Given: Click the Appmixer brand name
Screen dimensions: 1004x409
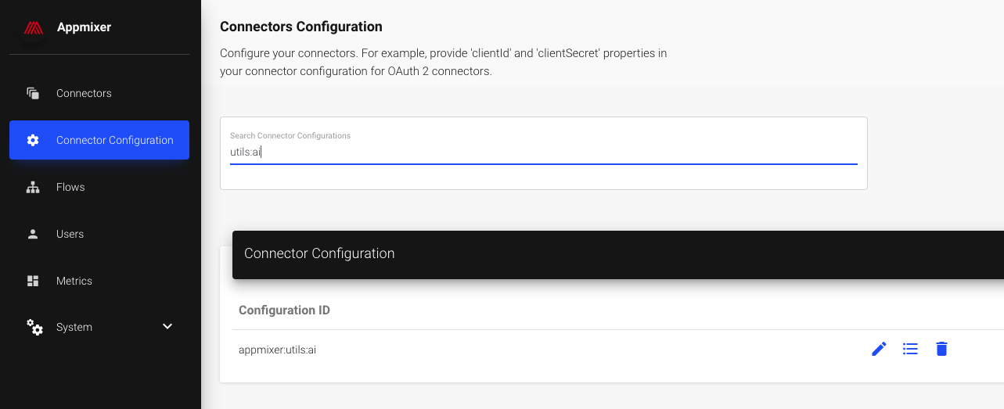Looking at the screenshot, I should (84, 27).
